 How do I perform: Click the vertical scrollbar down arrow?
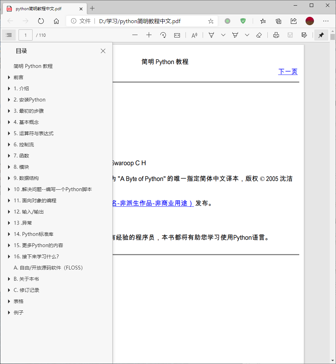[x=332, y=360]
